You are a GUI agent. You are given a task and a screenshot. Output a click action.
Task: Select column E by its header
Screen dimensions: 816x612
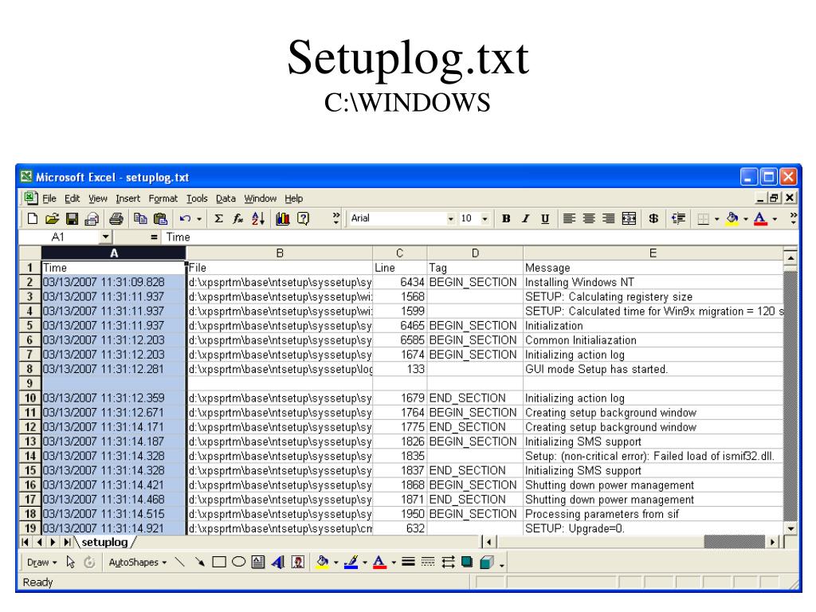pos(653,253)
